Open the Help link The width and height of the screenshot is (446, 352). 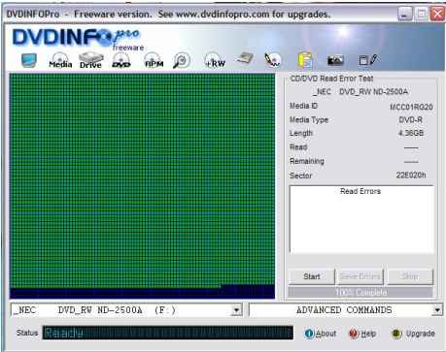[362, 334]
